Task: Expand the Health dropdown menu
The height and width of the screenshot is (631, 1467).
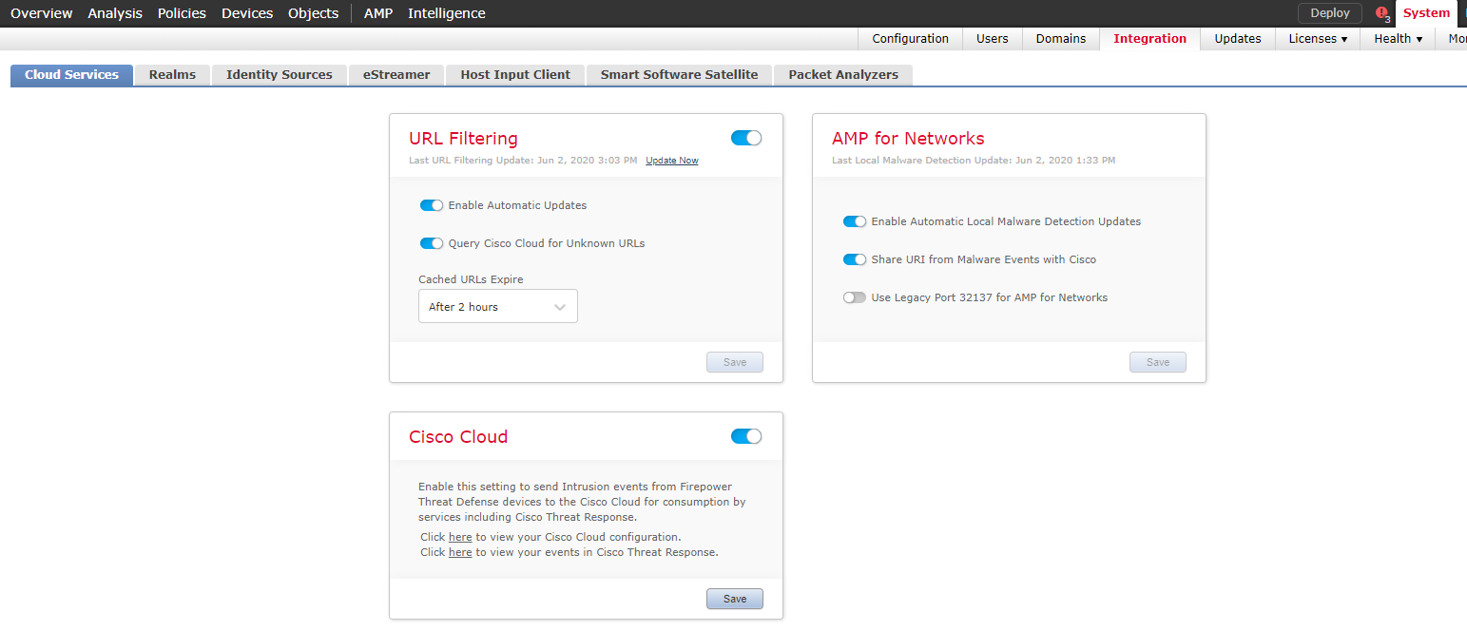Action: [1398, 39]
